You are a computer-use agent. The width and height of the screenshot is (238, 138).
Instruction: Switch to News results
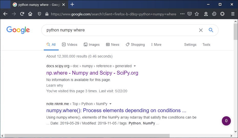pyautogui.click(x=113, y=44)
